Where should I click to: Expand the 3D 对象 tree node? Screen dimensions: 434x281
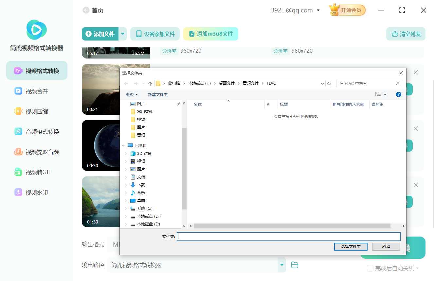pos(126,154)
